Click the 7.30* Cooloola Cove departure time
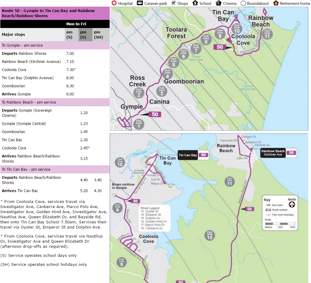This screenshot has height=283, width=311. point(71,70)
